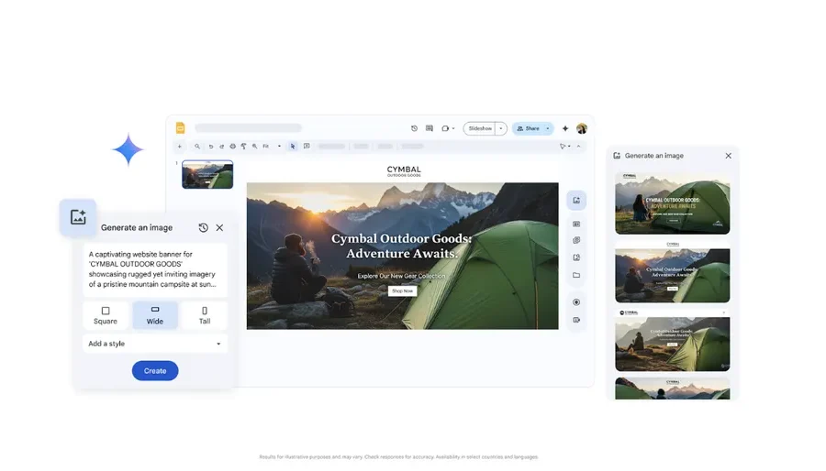
Task: Click 'Explore Our New Gear Collection' text
Action: coord(401,276)
